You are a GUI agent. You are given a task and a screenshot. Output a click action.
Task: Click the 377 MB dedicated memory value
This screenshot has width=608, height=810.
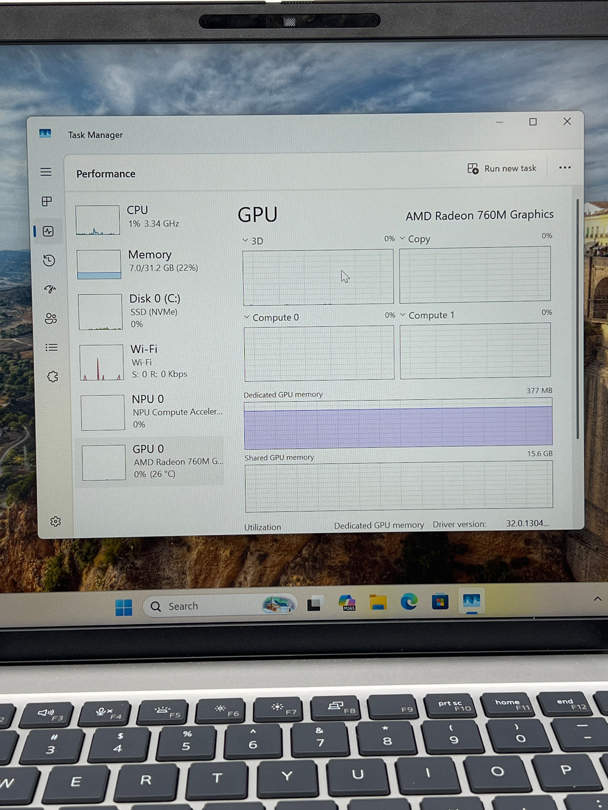(539, 390)
